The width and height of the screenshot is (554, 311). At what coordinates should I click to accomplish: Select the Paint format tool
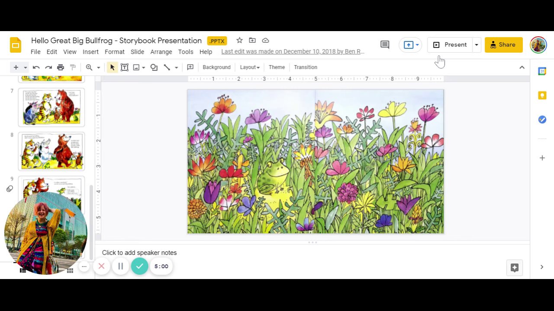(x=73, y=67)
